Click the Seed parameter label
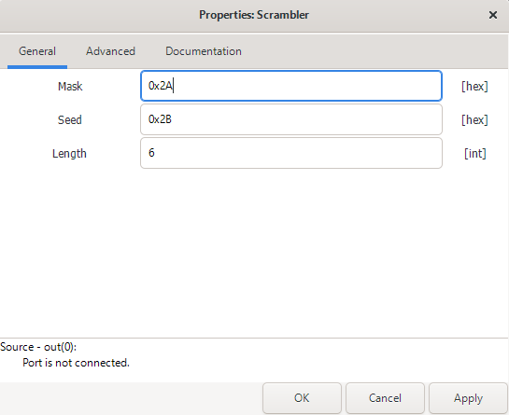The width and height of the screenshot is (509, 415). pyautogui.click(x=69, y=120)
